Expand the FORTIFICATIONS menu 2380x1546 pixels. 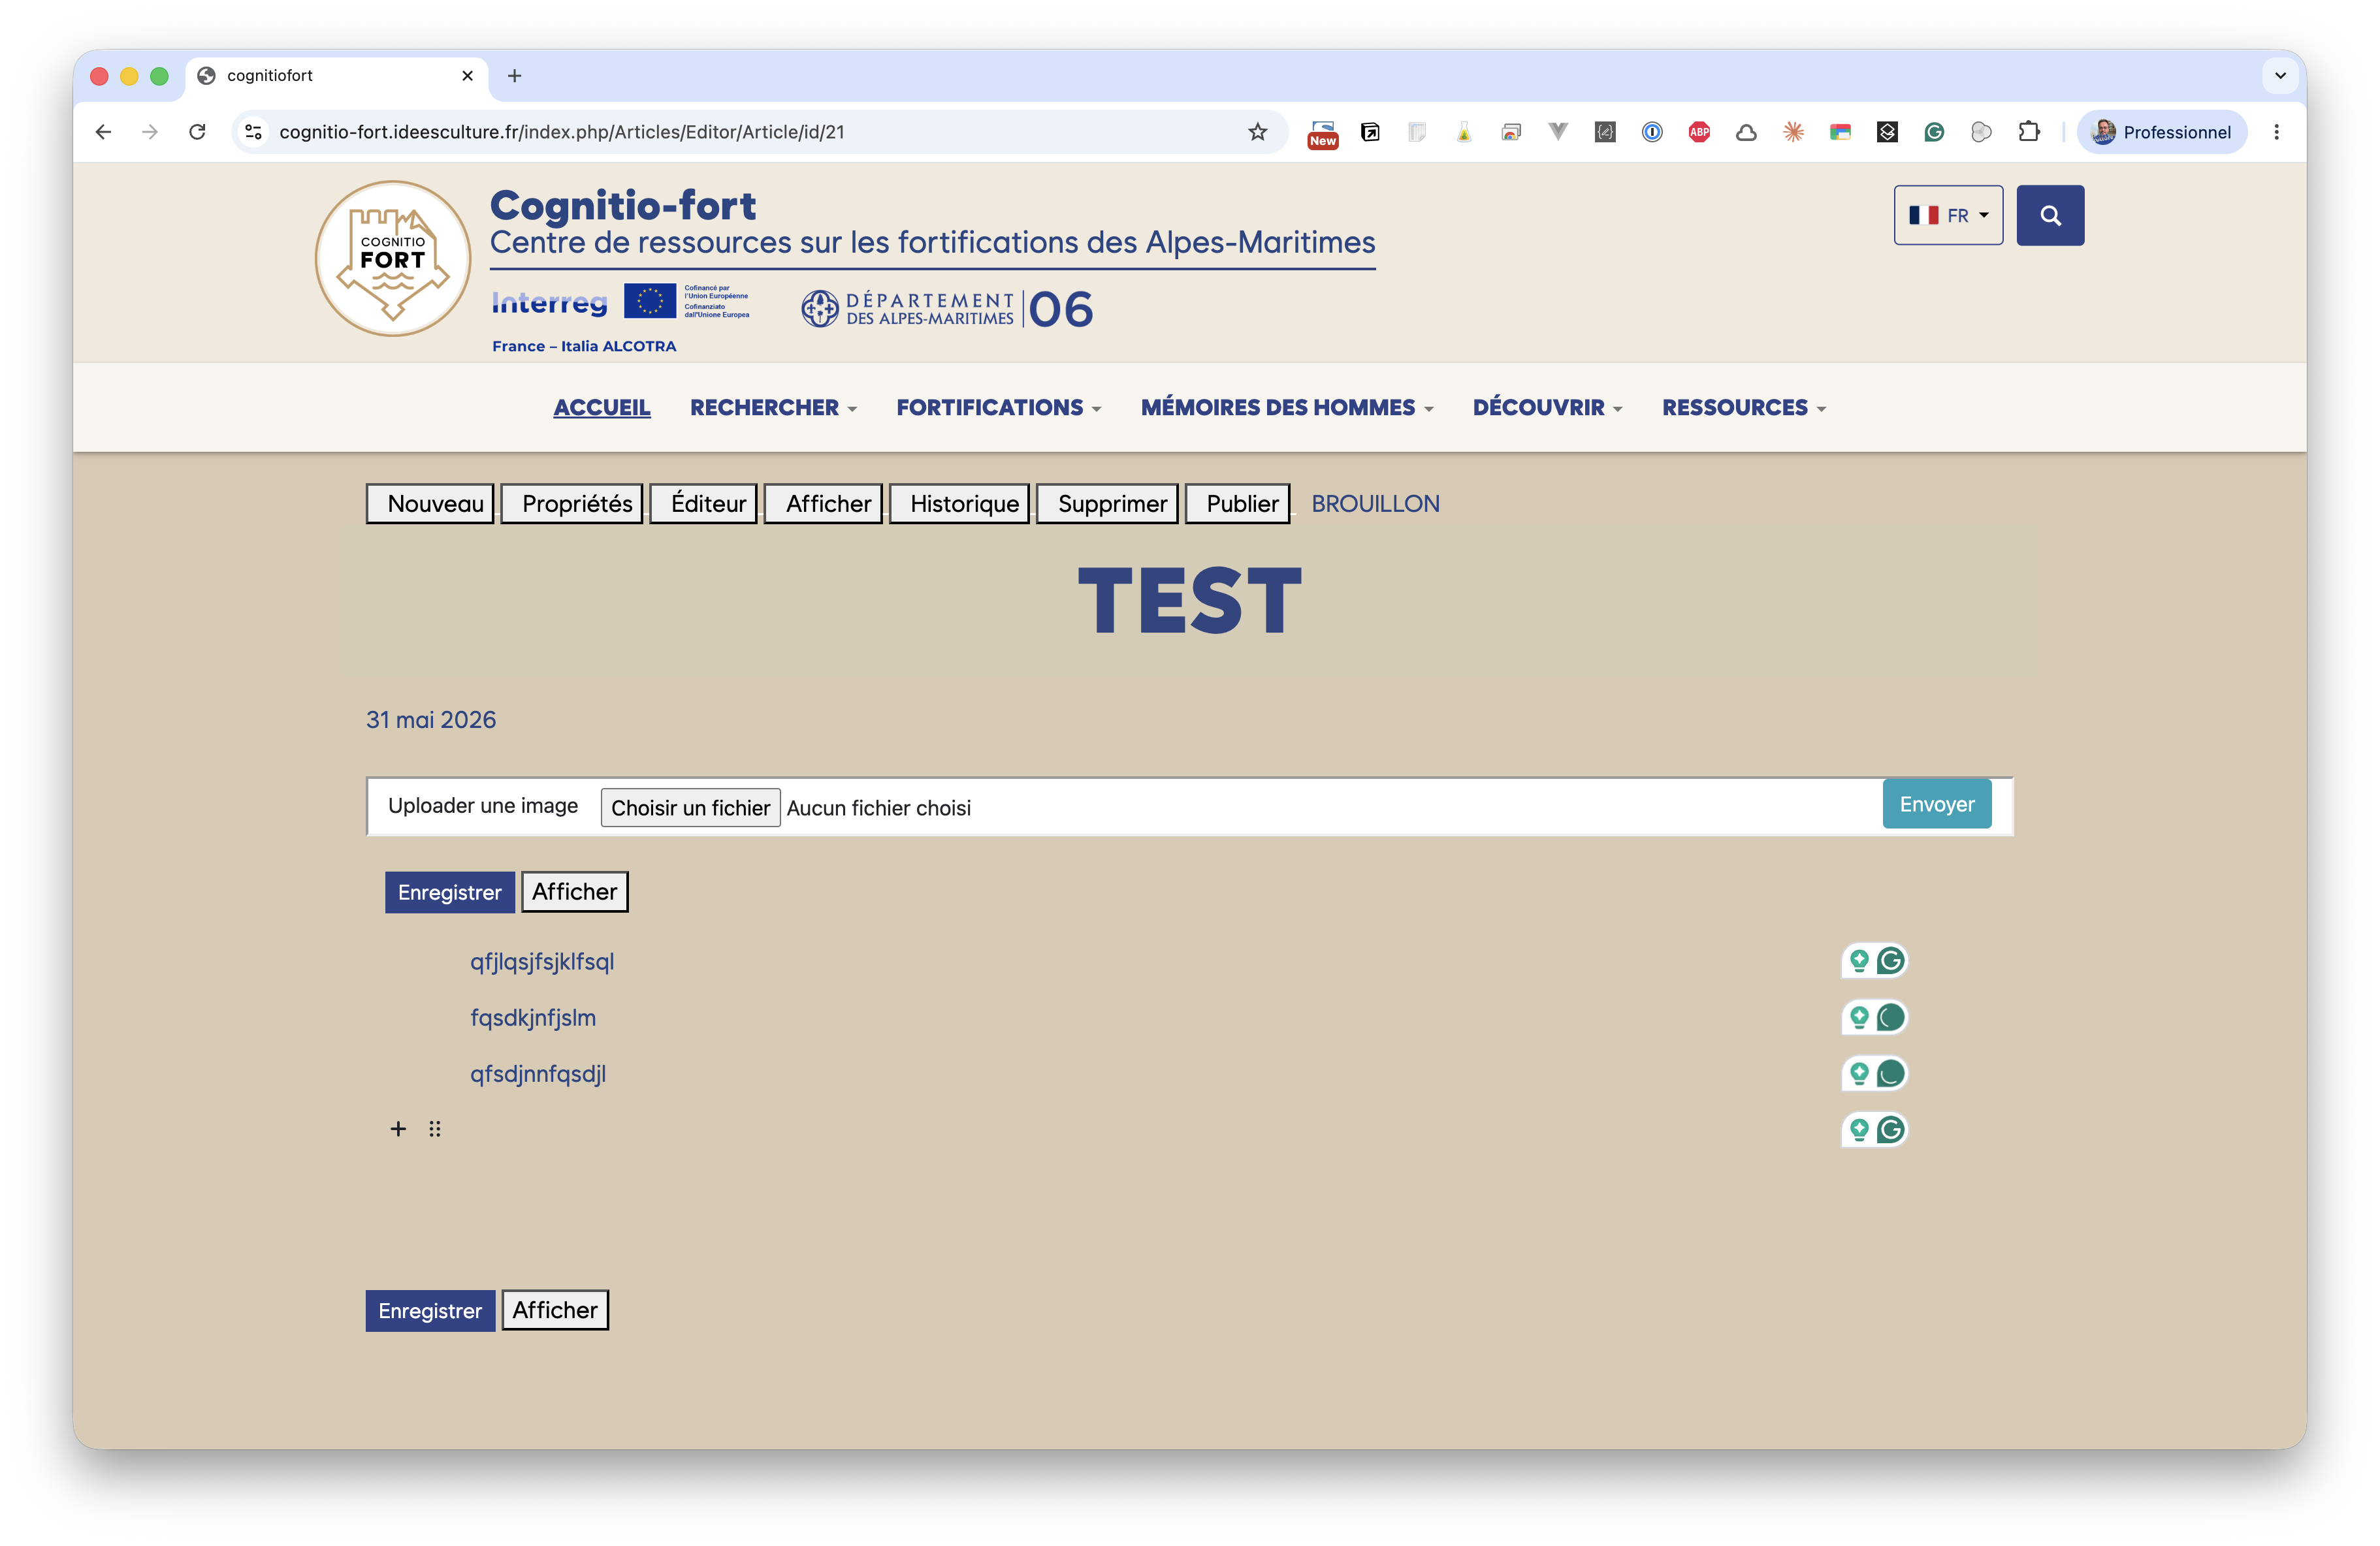tap(998, 408)
